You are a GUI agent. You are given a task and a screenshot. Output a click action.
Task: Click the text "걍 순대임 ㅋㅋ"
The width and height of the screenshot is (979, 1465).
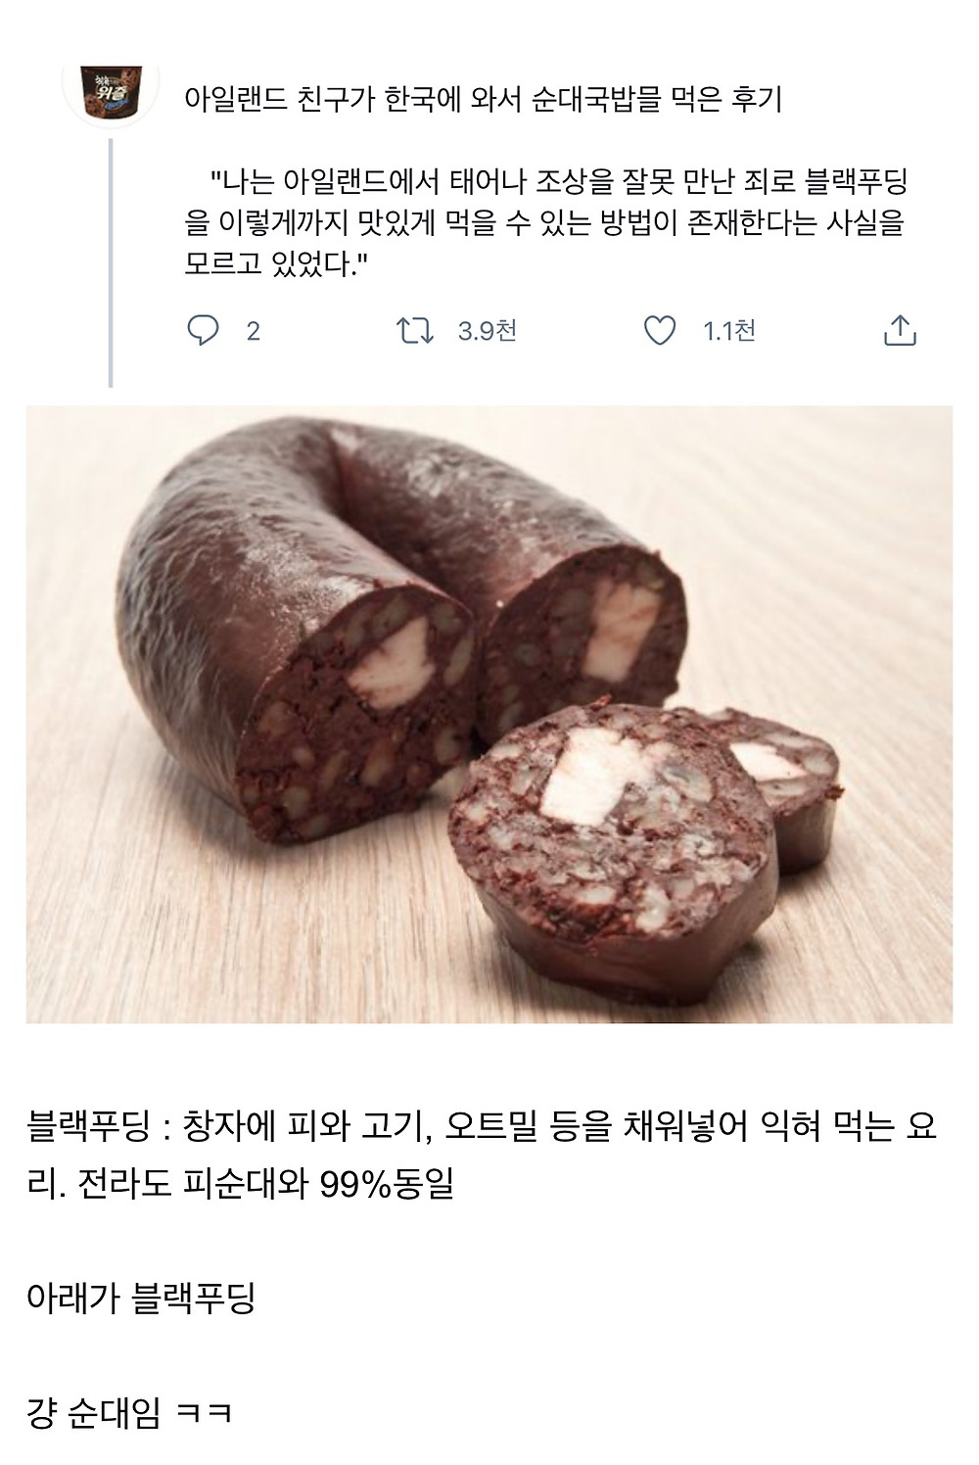(x=129, y=1413)
